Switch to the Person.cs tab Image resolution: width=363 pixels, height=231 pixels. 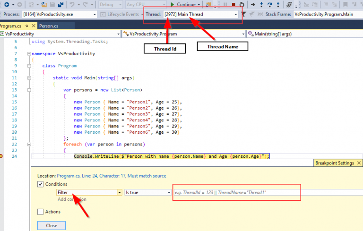point(49,26)
